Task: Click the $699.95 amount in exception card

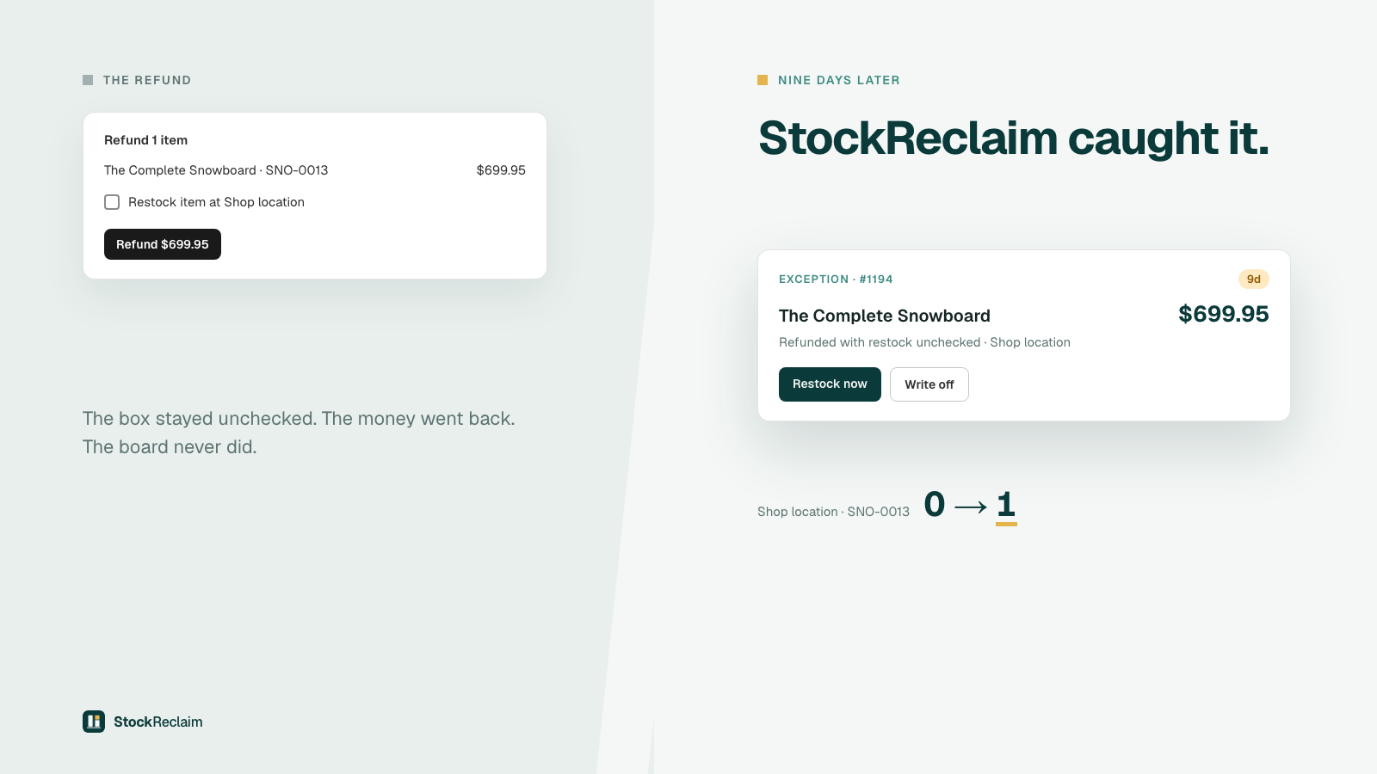Action: (1224, 314)
